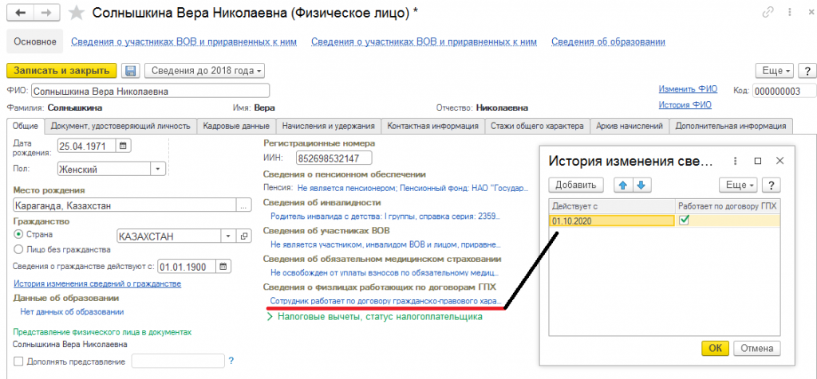Open 'Начисления и удержания' tab

(x=329, y=126)
